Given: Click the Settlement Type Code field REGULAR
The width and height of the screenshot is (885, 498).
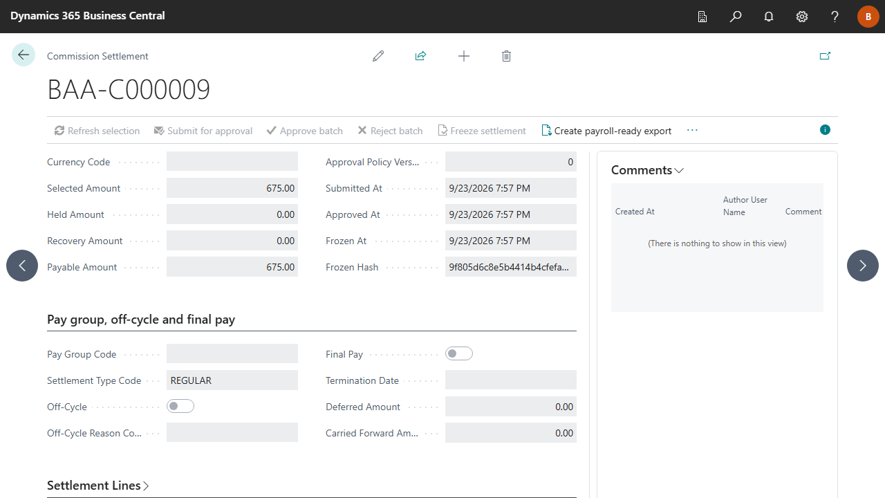Looking at the screenshot, I should click(x=232, y=380).
